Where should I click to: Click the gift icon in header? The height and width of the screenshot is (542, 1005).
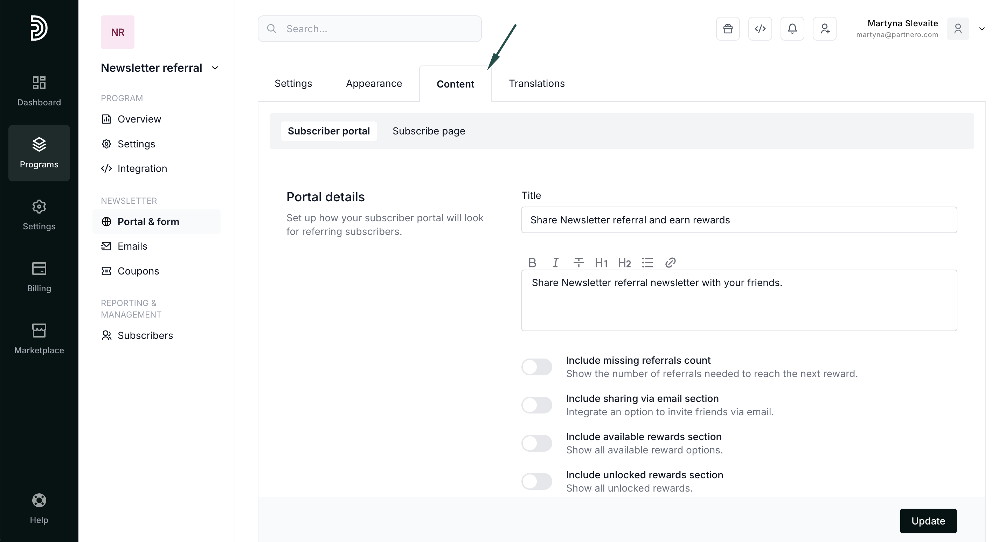point(728,28)
